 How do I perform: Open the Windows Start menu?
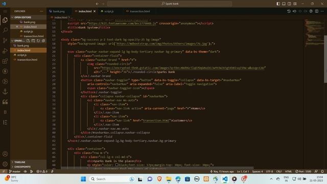pyautogui.click(x=83, y=179)
